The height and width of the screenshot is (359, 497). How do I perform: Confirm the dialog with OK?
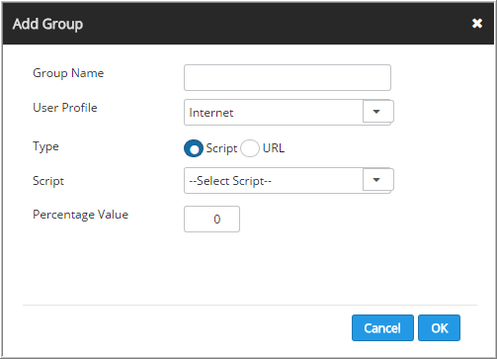(439, 327)
